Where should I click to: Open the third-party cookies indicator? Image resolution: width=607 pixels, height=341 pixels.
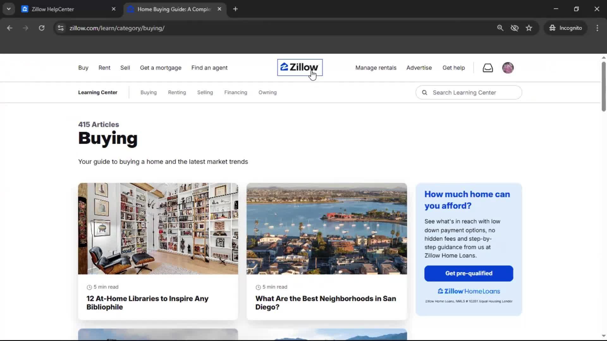[x=515, y=28]
